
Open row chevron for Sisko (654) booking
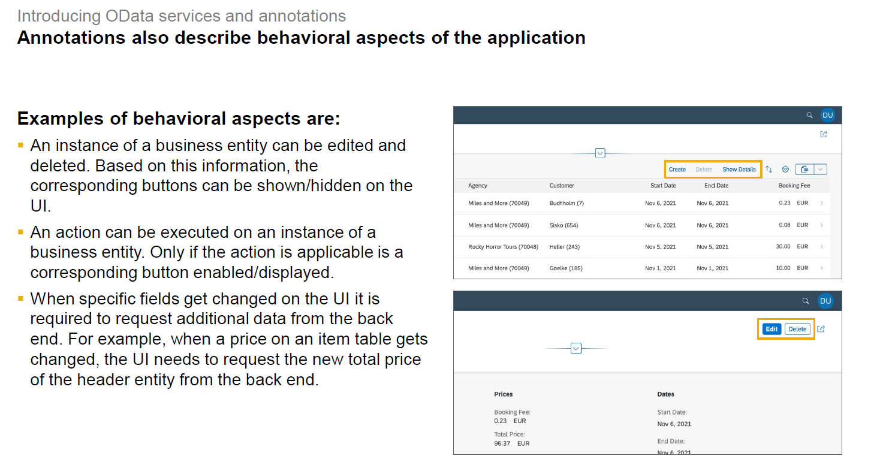(x=821, y=225)
